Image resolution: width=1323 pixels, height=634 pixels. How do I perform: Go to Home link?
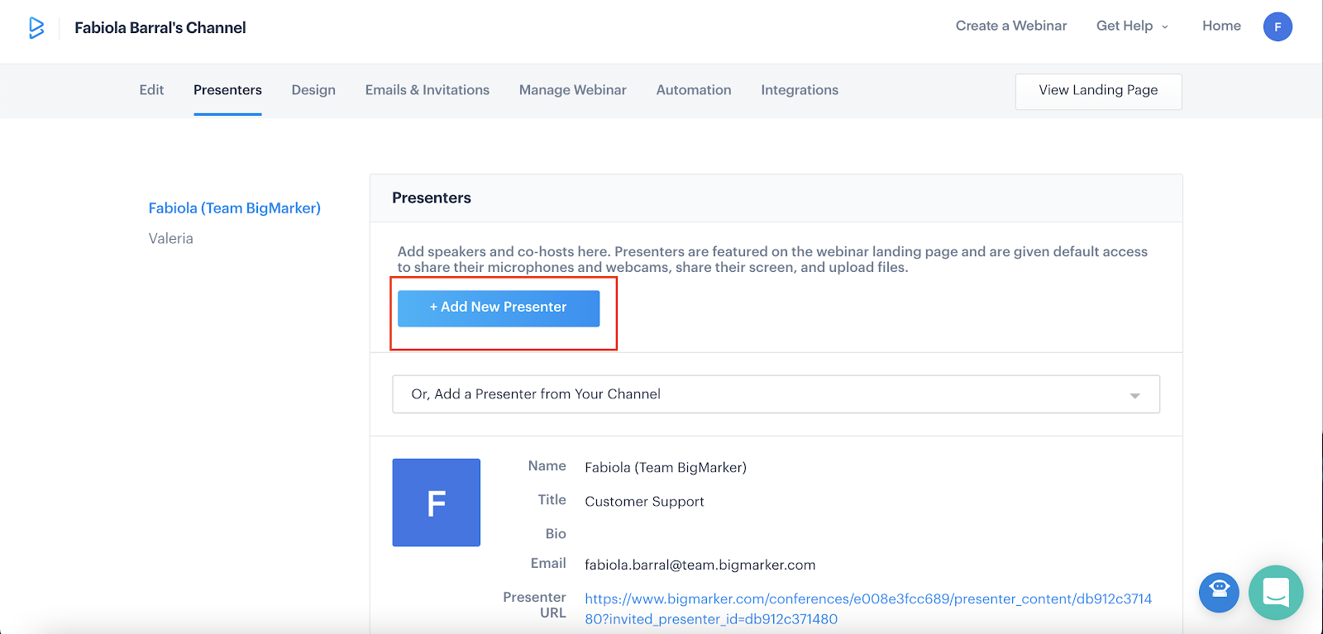1221,26
